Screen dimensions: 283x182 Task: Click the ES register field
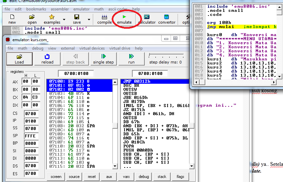pyautogui.click(x=31, y=174)
